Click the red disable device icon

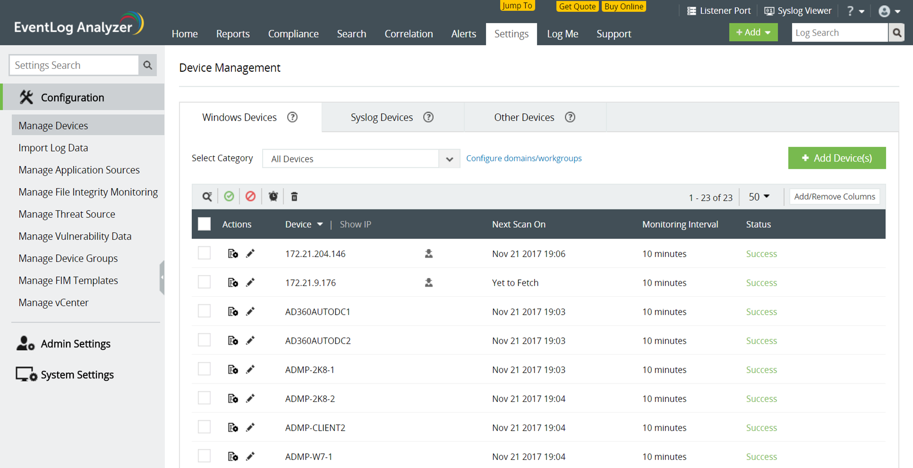pos(250,196)
